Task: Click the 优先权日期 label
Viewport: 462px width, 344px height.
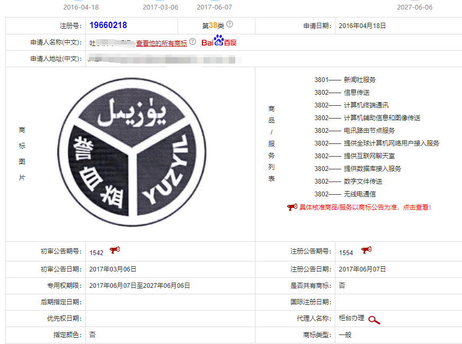Action: 64,319
